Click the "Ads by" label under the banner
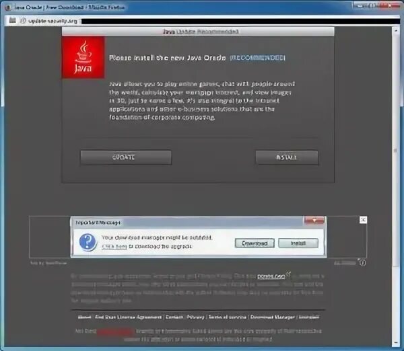This screenshot has height=351, width=404. pyautogui.click(x=48, y=263)
